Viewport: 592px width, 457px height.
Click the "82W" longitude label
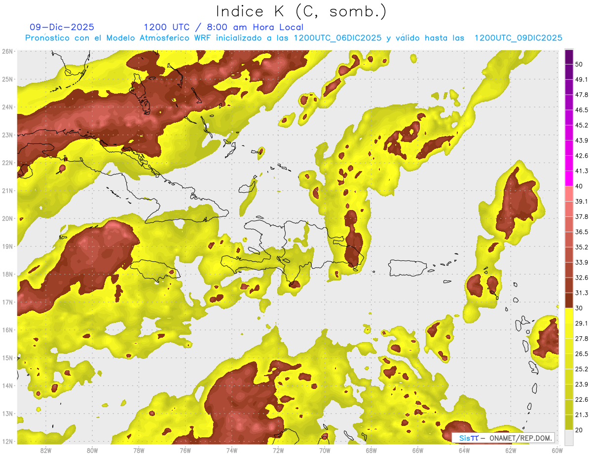[45, 450]
